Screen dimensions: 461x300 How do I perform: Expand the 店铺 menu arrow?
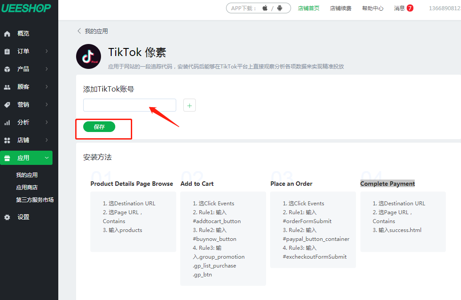(x=47, y=140)
